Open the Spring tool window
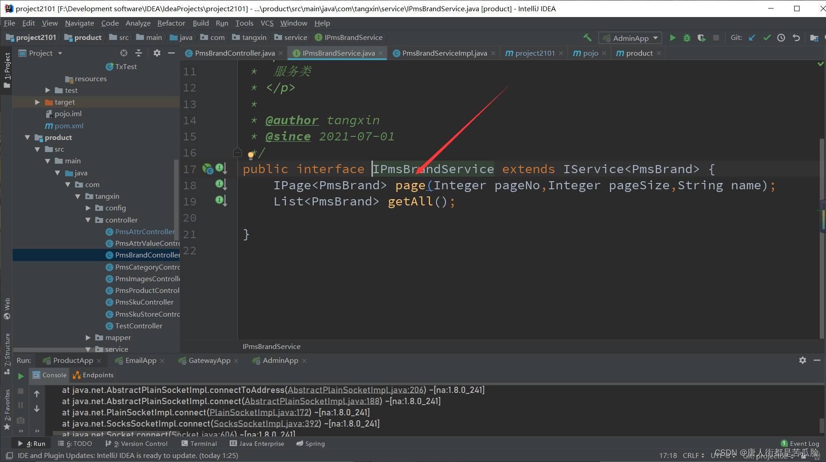 coord(310,444)
